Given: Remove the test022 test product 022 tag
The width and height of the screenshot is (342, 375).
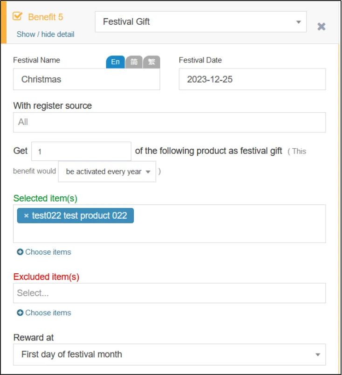Looking at the screenshot, I should tap(26, 215).
